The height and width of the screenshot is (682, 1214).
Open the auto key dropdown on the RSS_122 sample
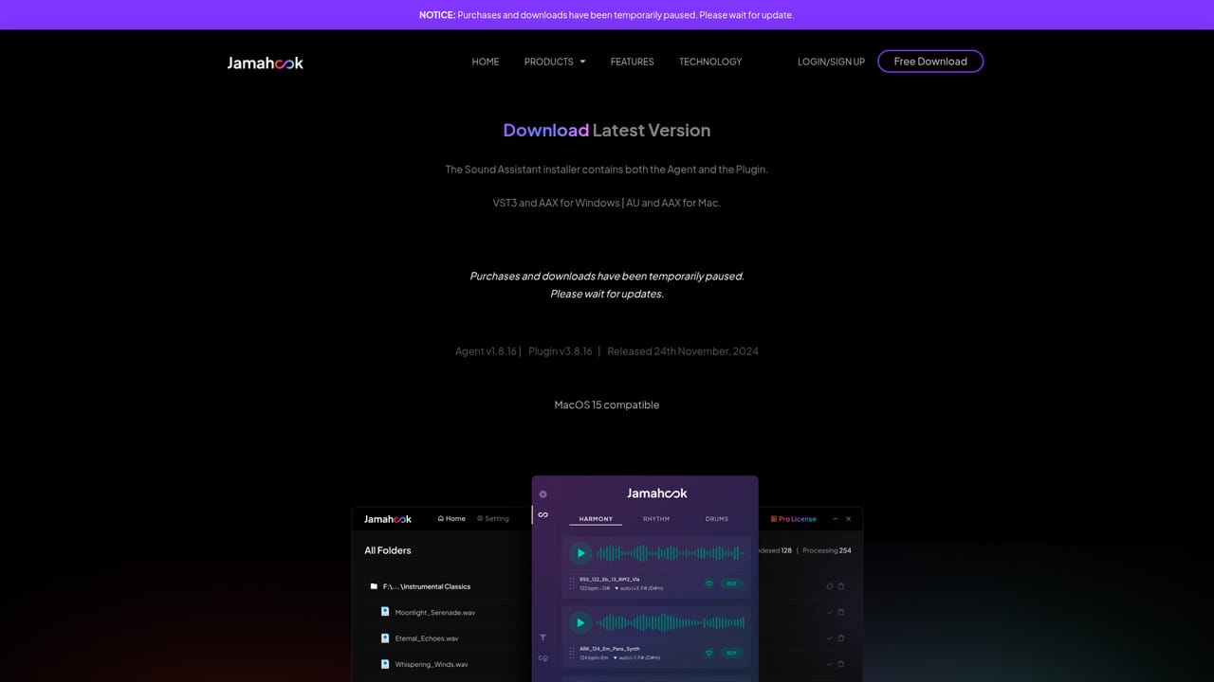[x=639, y=588]
